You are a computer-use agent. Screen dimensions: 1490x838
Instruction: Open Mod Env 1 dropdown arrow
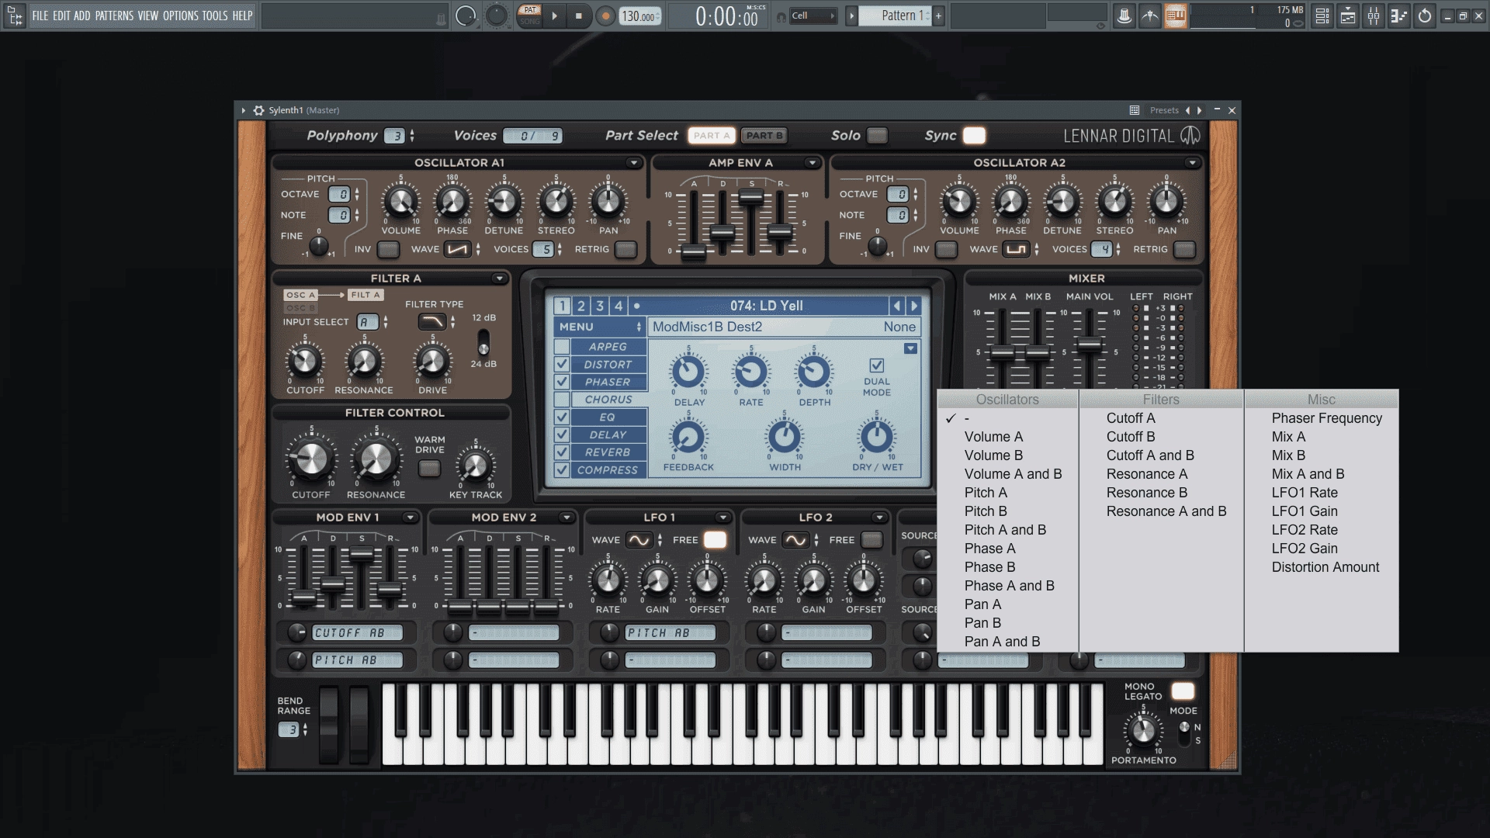(410, 518)
